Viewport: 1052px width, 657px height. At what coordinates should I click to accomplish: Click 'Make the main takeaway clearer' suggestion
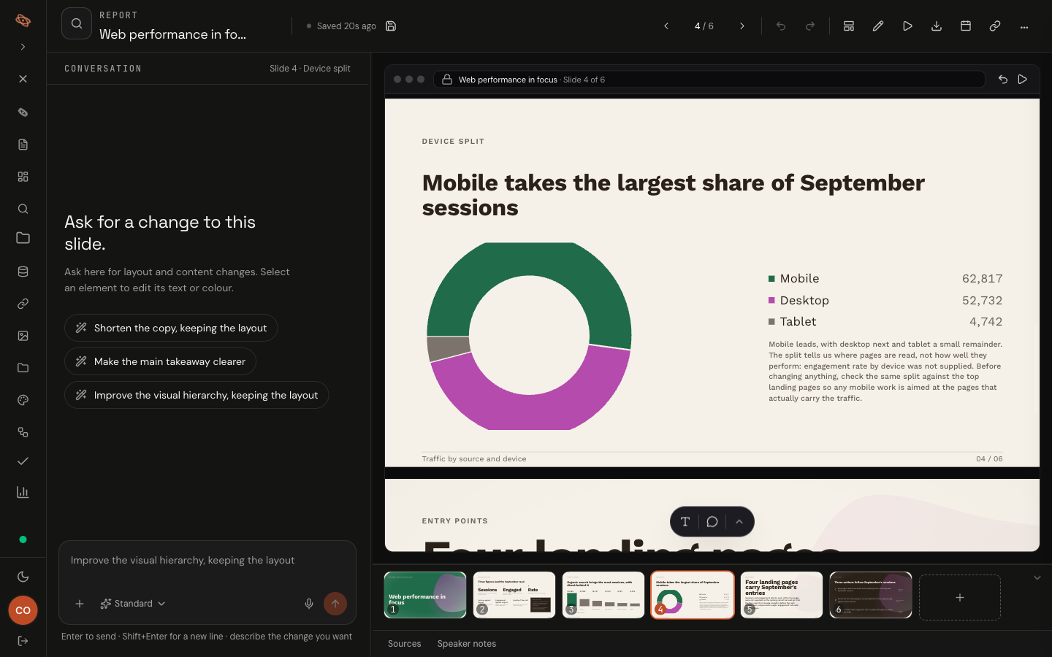coord(160,361)
